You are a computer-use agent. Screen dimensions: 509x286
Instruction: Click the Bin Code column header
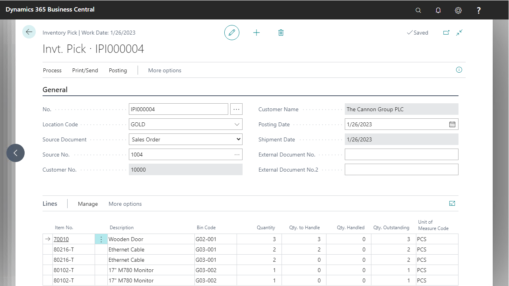click(206, 228)
